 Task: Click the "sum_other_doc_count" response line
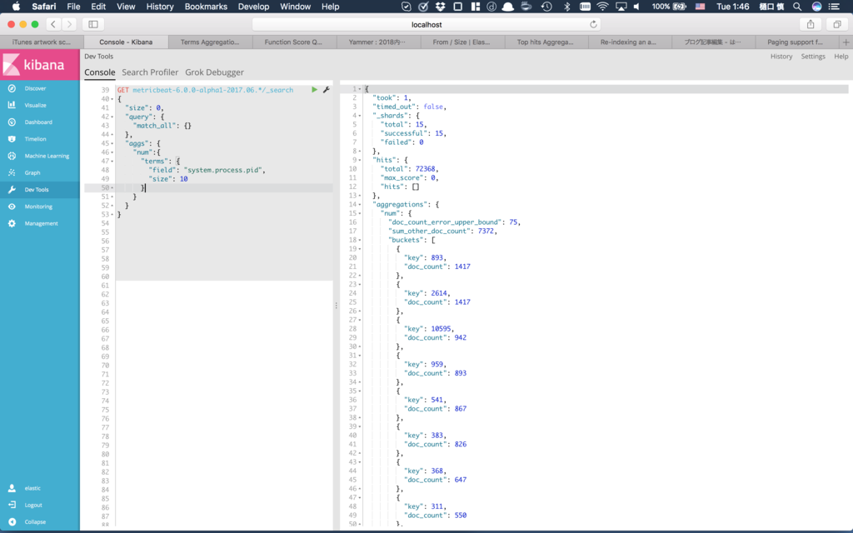[442, 231]
